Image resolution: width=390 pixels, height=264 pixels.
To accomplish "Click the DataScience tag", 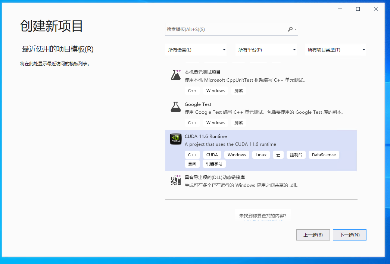I will [324, 155].
